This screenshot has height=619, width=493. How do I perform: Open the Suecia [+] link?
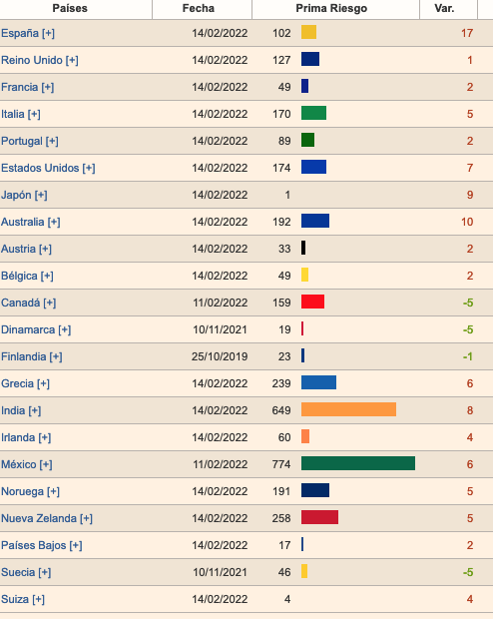(26, 572)
